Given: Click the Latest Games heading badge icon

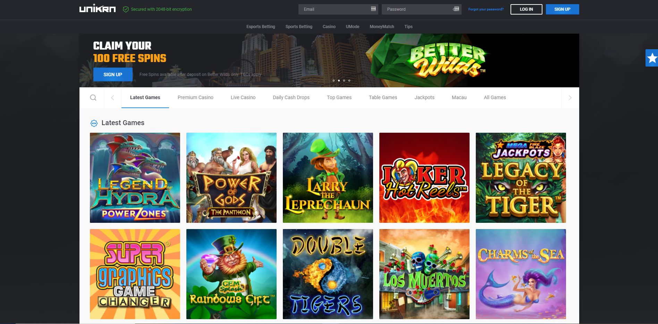Looking at the screenshot, I should [94, 123].
